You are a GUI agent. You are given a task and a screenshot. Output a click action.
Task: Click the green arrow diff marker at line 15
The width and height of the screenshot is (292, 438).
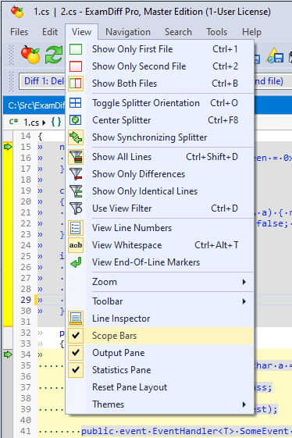(x=8, y=147)
